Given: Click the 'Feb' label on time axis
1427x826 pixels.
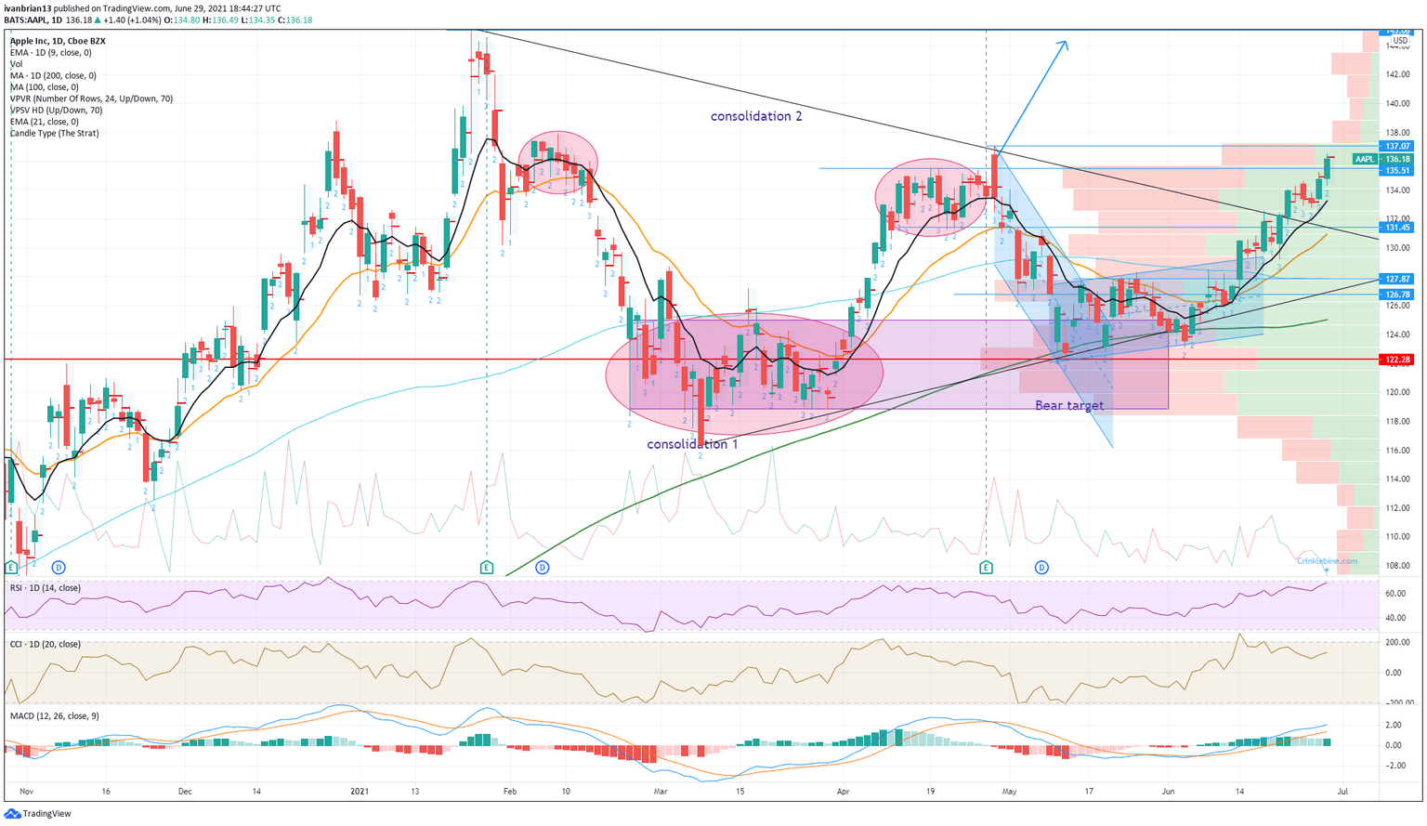Looking at the screenshot, I should tap(509, 792).
